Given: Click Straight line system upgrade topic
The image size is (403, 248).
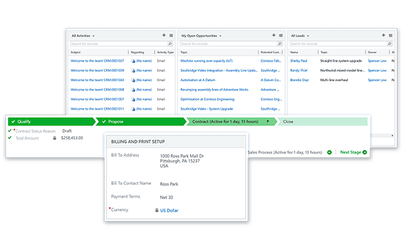Looking at the screenshot, I should tap(341, 61).
